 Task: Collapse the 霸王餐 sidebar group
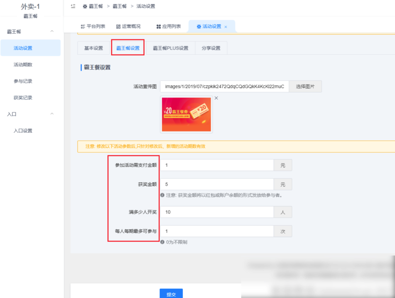point(52,32)
